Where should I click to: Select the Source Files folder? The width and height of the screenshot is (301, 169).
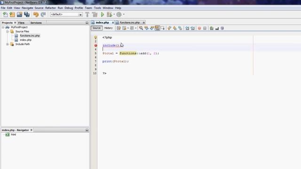click(x=22, y=31)
